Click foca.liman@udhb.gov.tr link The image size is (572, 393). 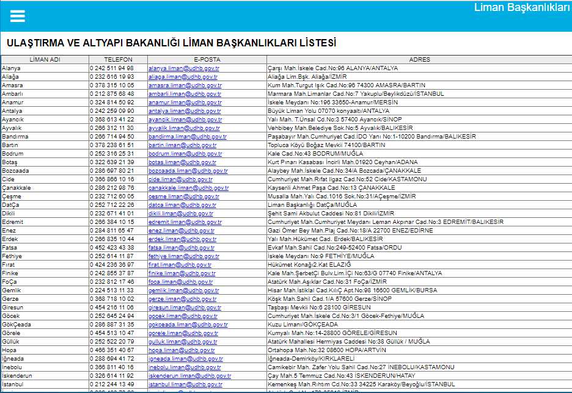[x=180, y=282]
